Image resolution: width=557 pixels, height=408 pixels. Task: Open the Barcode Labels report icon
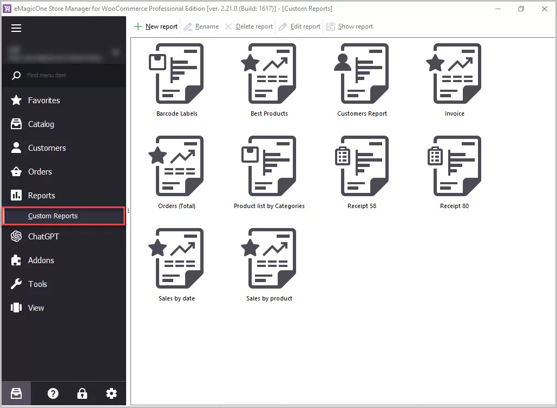pos(176,74)
